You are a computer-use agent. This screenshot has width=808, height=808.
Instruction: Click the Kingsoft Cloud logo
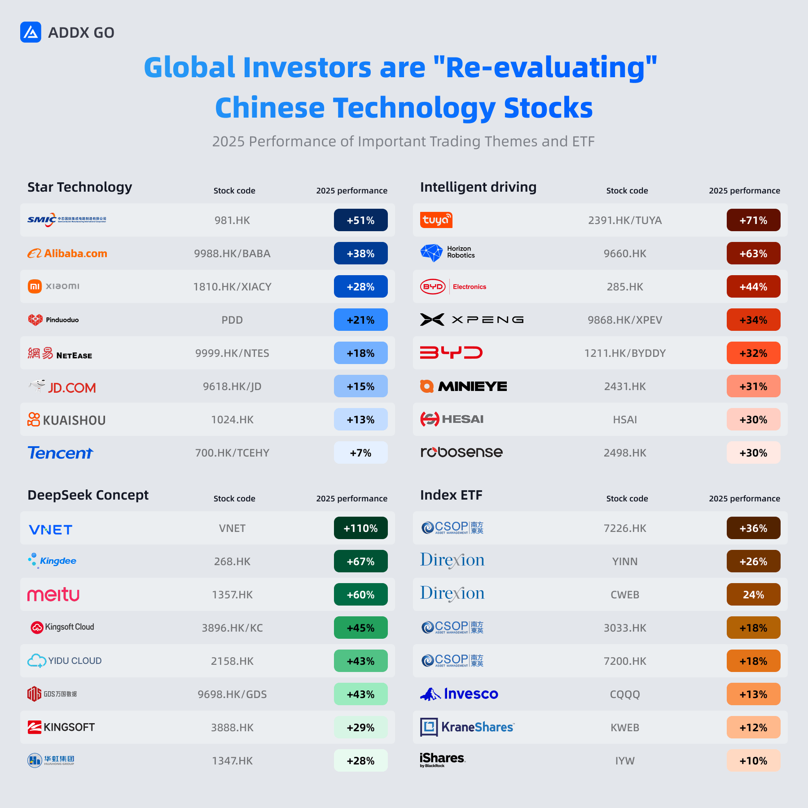point(62,627)
